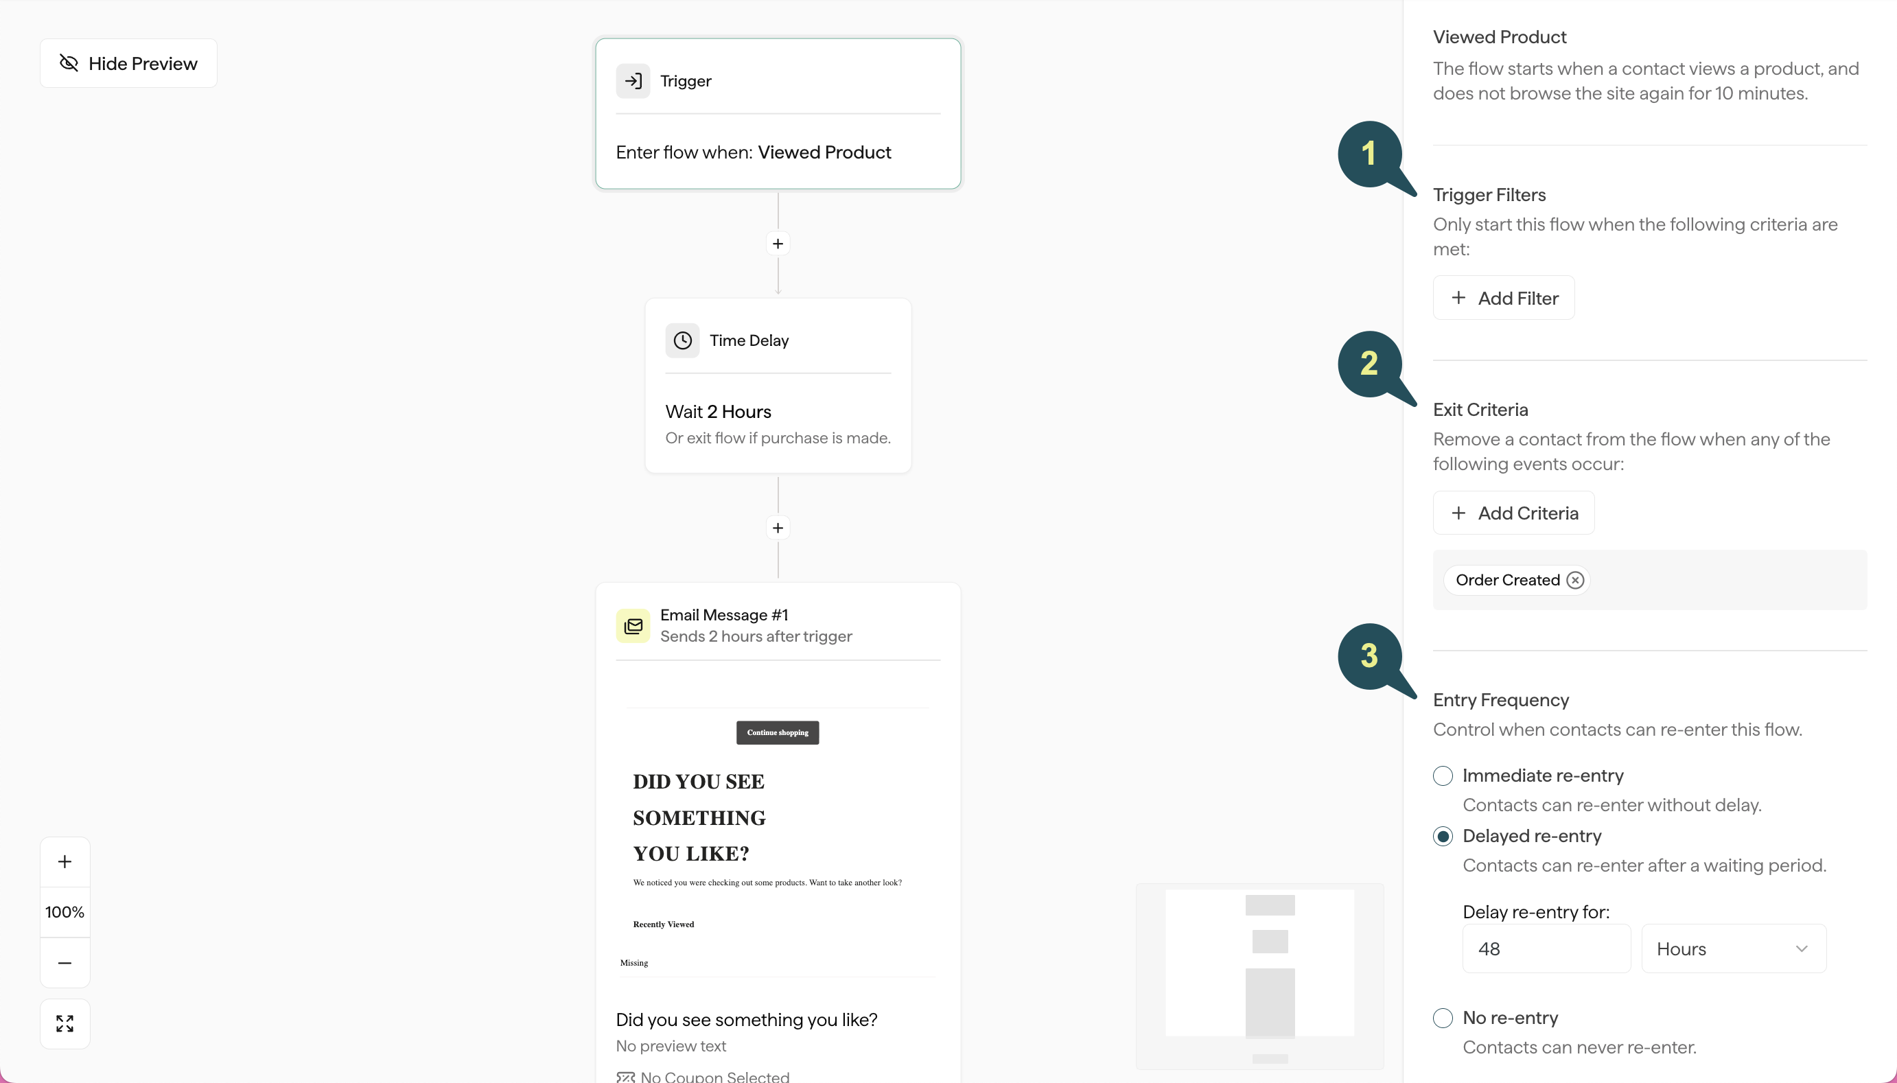Select No re-entry option
The width and height of the screenshot is (1897, 1083).
[1442, 1018]
